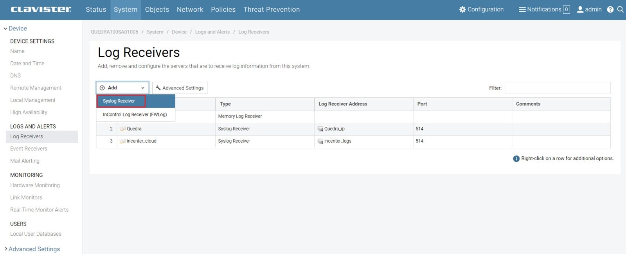Go to Event Receivers page

[x=29, y=148]
